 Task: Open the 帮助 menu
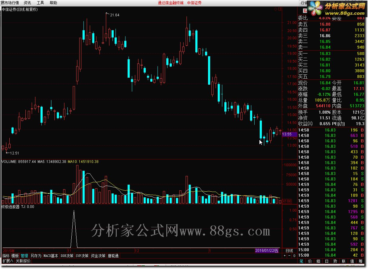[53, 3]
